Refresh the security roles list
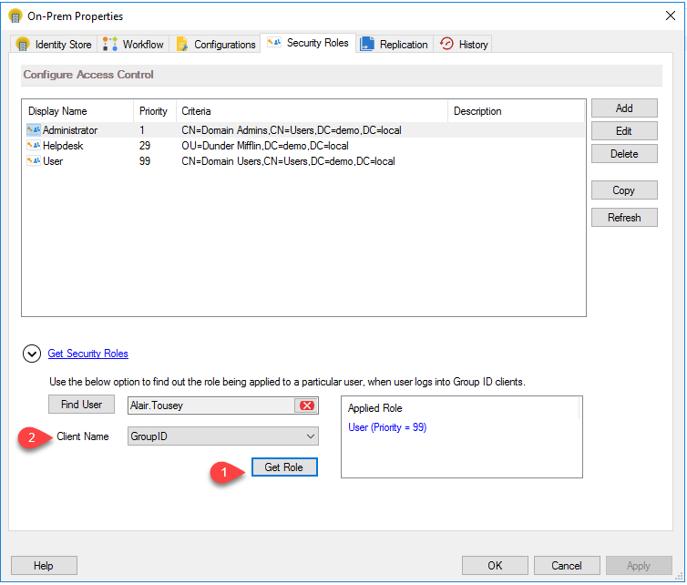The height and width of the screenshot is (585, 687). (624, 218)
